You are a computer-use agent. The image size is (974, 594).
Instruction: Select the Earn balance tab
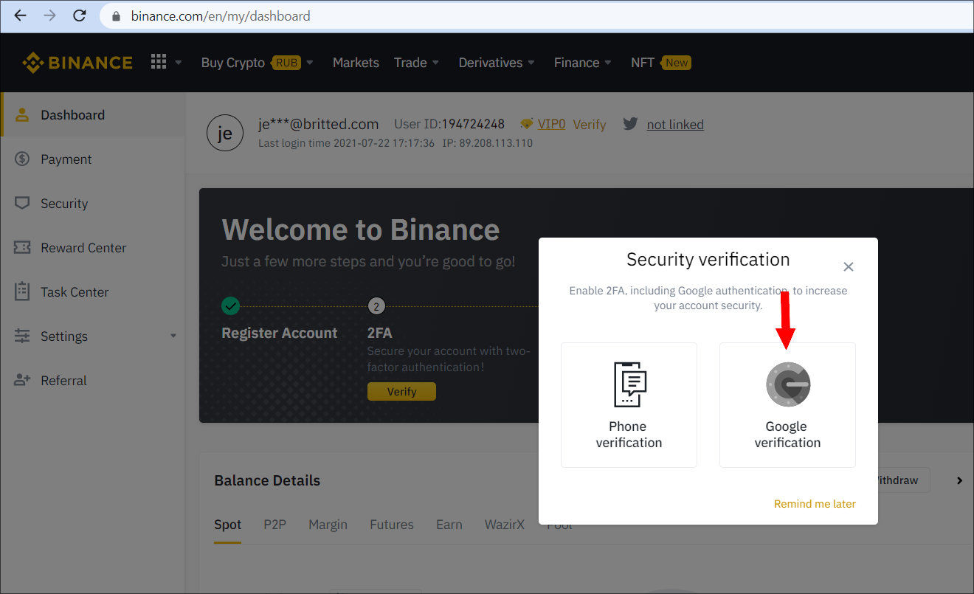click(449, 525)
